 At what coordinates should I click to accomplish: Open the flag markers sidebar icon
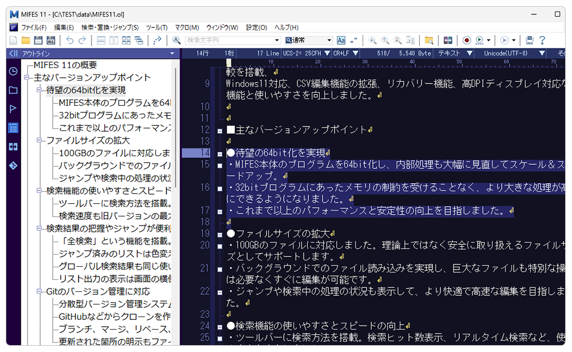pos(13,109)
